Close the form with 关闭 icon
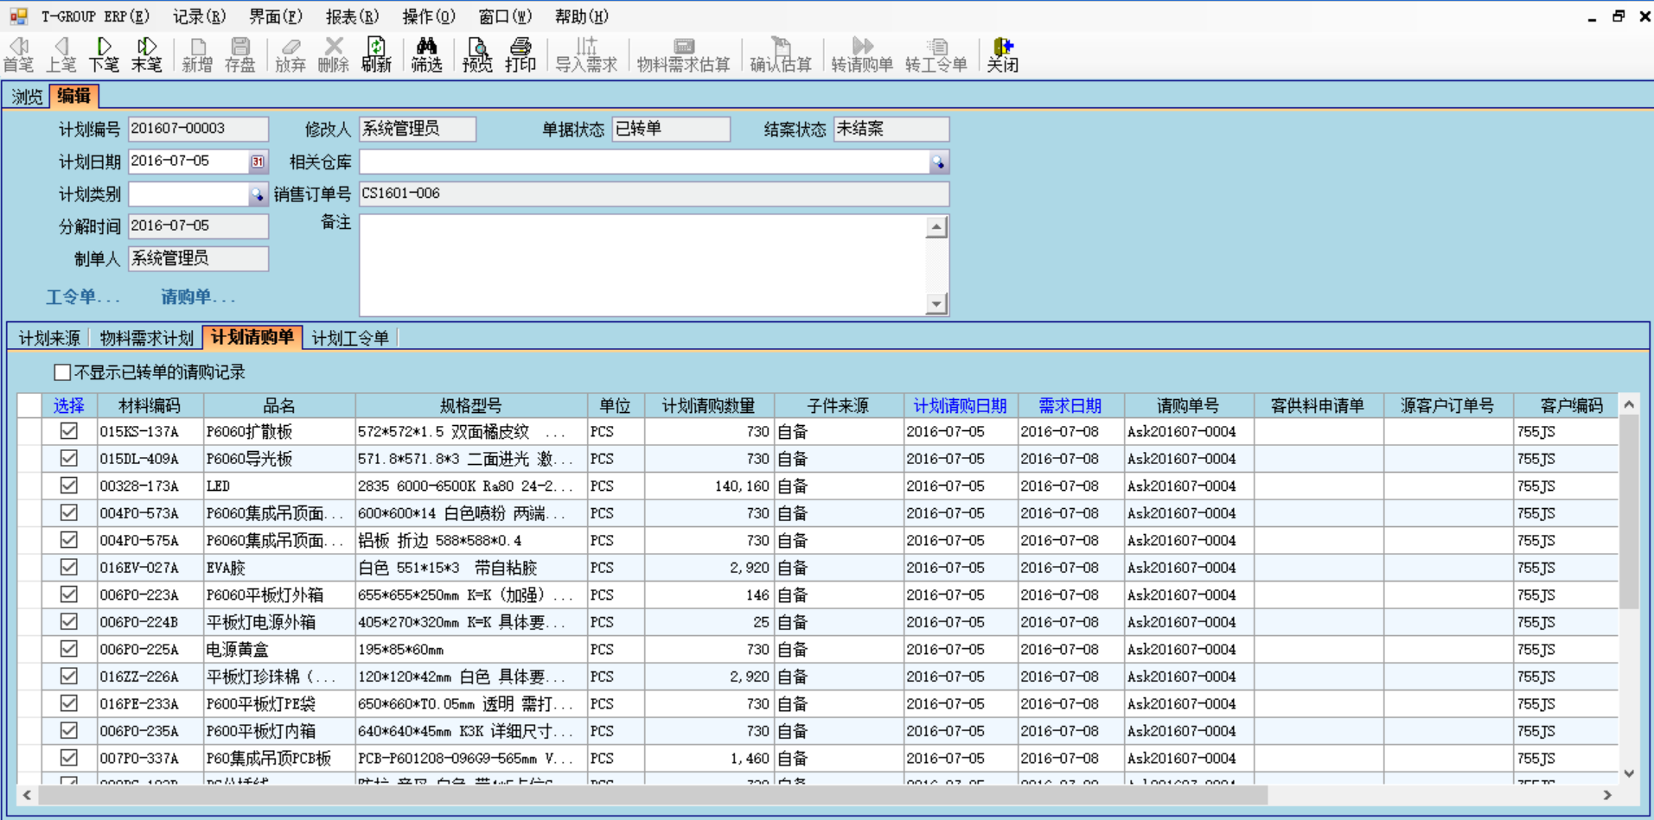Screen dimensions: 1654x820 [1002, 54]
